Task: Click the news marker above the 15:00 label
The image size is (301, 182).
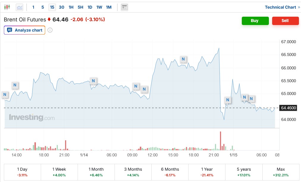Action: [x=183, y=59]
